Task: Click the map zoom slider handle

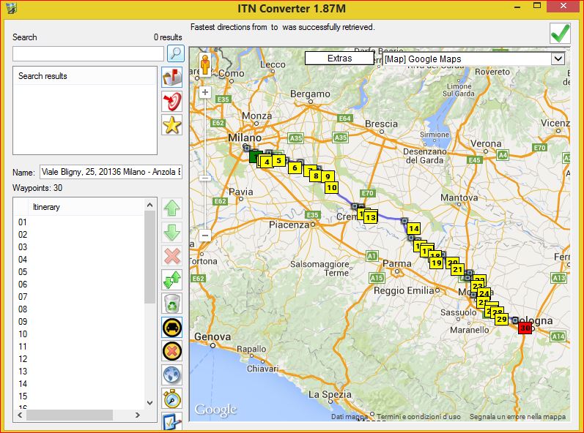Action: [205, 178]
